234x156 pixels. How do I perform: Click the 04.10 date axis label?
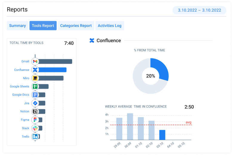[170, 145]
